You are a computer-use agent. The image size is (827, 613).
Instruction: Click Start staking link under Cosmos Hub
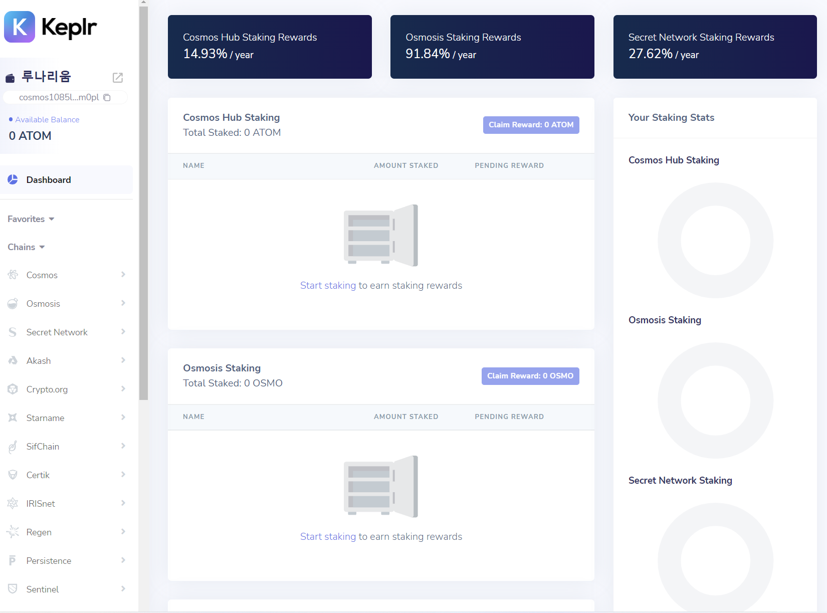pos(328,285)
